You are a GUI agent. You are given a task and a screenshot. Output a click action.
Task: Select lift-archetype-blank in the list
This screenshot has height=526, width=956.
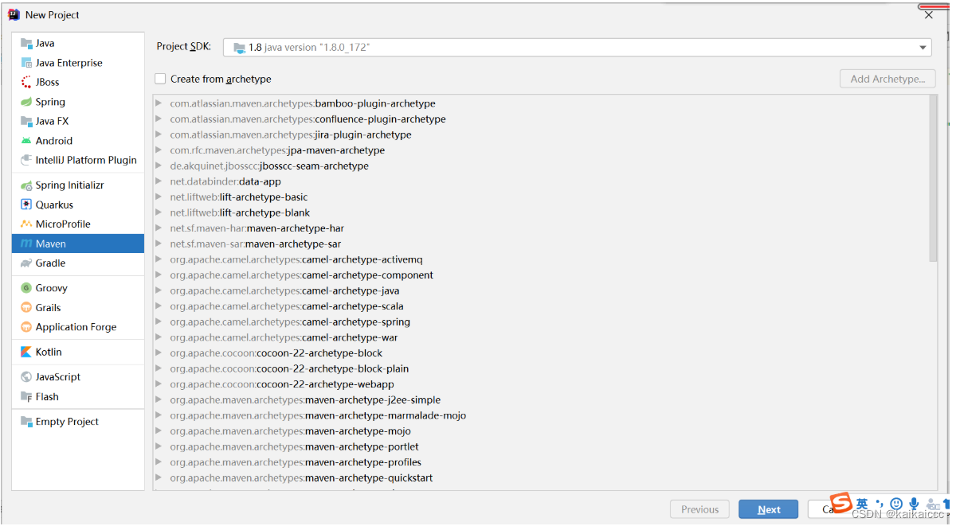pos(240,212)
